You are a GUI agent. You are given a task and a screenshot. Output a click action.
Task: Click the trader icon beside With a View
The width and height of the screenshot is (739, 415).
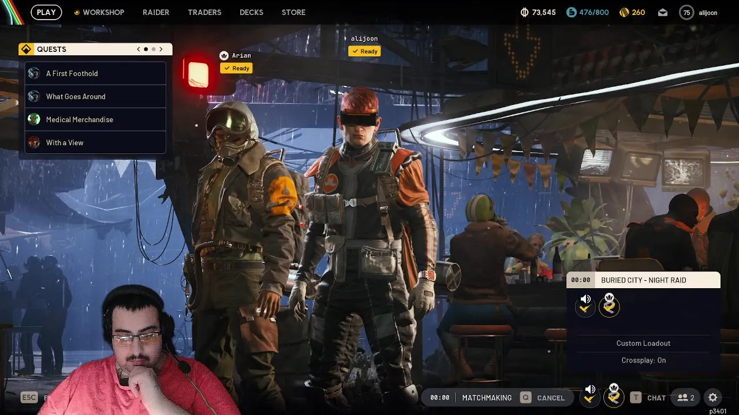34,142
